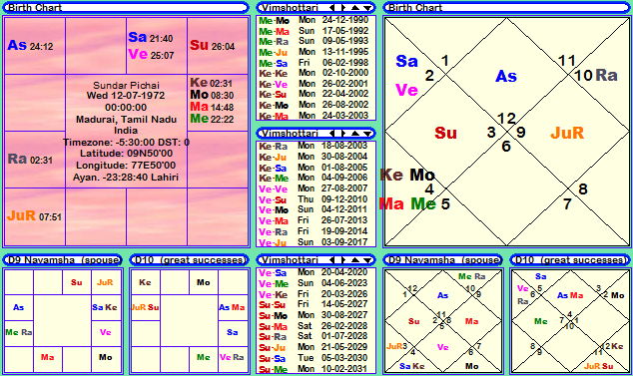The width and height of the screenshot is (633, 376).
Task: Select the Su-Su dasha row dated 14-05-2027
Action: (315, 304)
